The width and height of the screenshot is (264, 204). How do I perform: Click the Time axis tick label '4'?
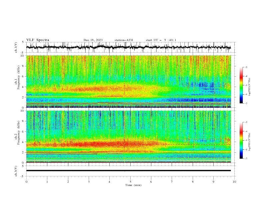point(109,182)
